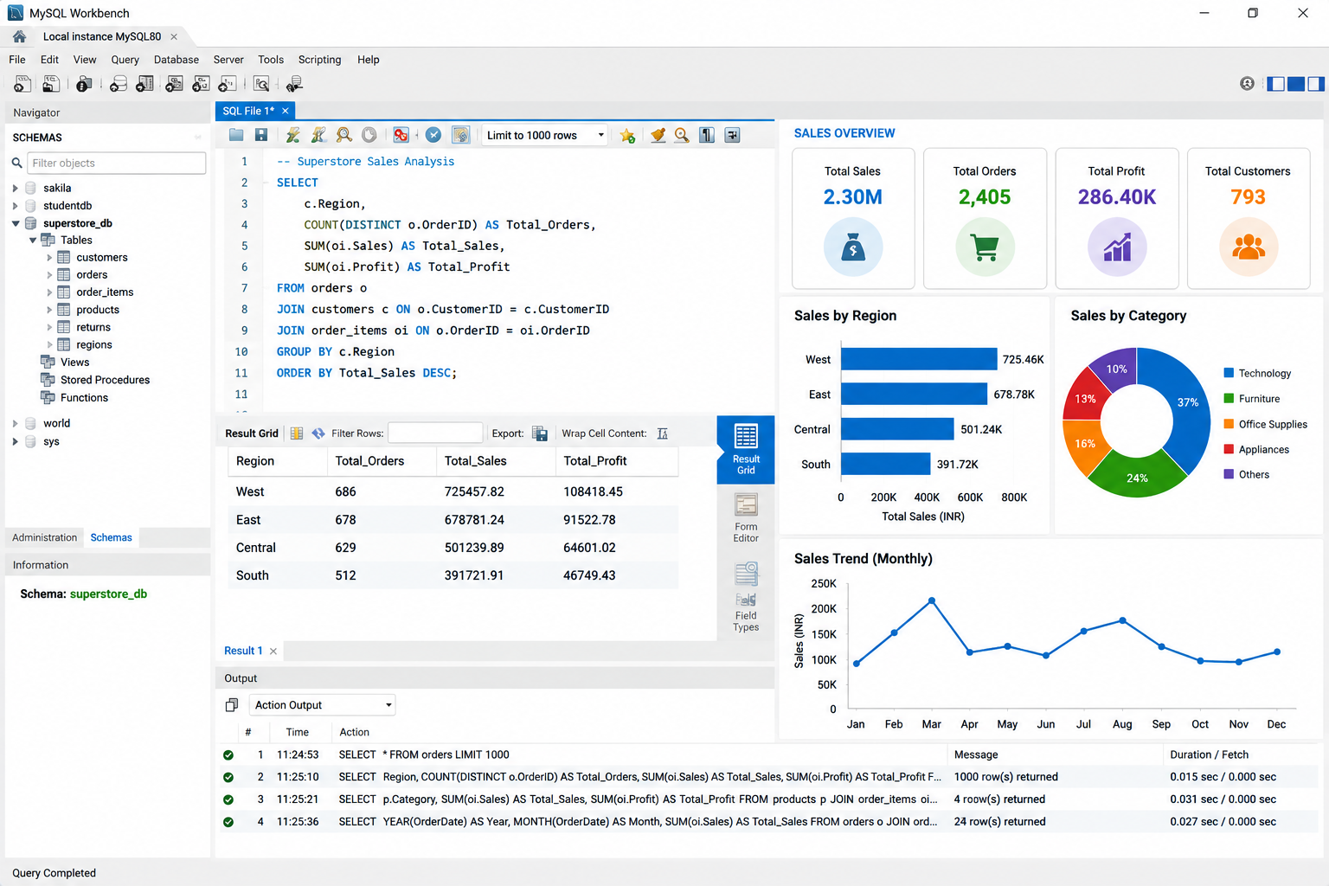Open the search table data icon
Image resolution: width=1329 pixels, height=886 pixels.
click(x=261, y=84)
